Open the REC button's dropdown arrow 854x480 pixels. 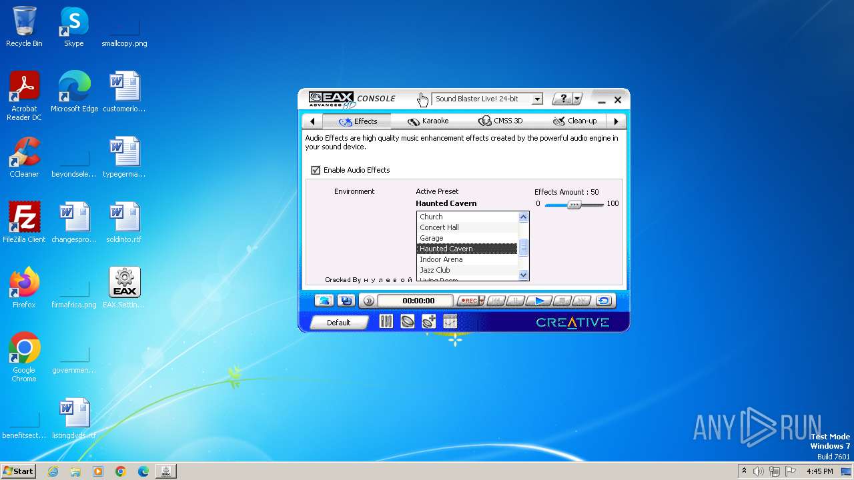[482, 301]
